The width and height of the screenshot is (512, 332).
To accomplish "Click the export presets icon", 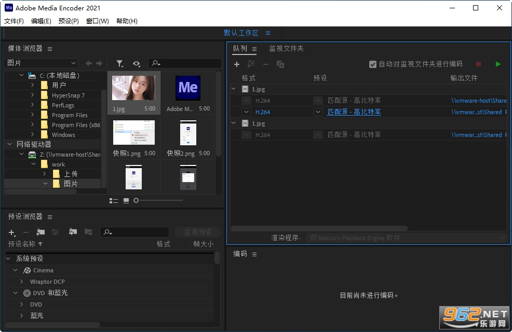I will pyautogui.click(x=88, y=231).
